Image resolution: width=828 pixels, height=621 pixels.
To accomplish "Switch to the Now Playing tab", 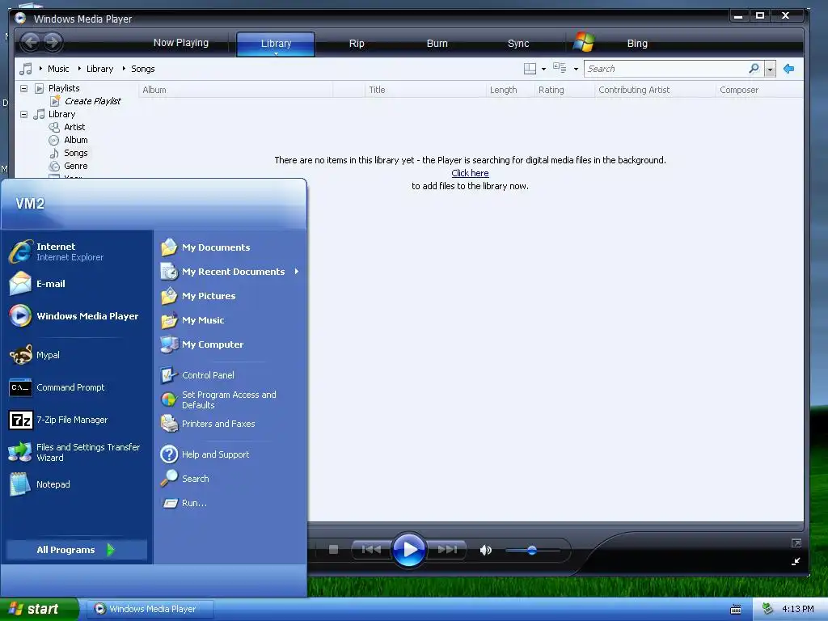I will pyautogui.click(x=180, y=43).
